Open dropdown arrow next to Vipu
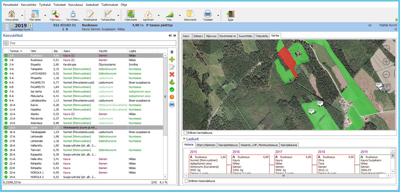The height and width of the screenshot is (192, 400). pos(180,15)
